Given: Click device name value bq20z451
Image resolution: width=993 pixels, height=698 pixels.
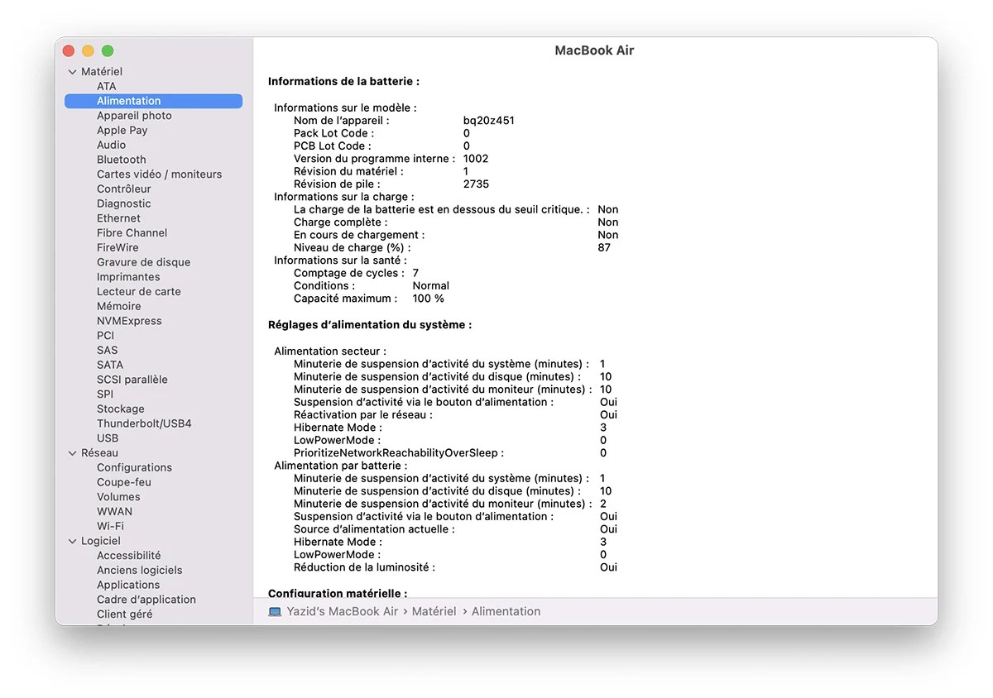Looking at the screenshot, I should point(489,121).
